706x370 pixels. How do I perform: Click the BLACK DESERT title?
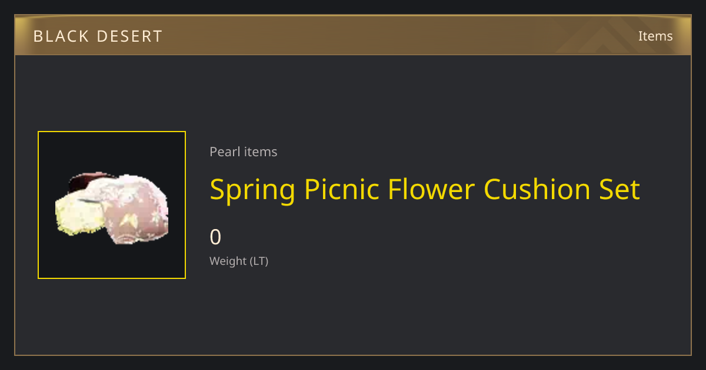[x=98, y=36]
